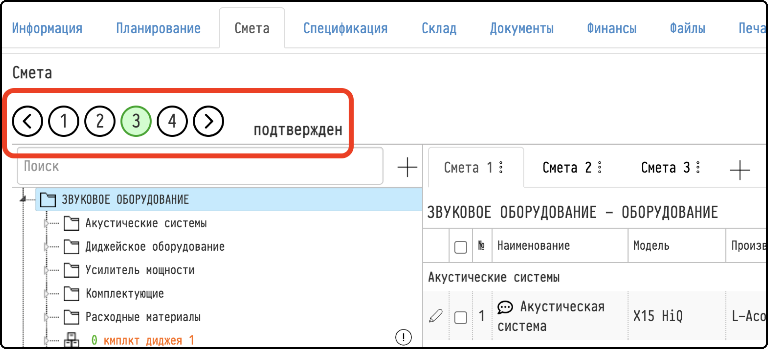Click the Поиск search field

(200, 166)
